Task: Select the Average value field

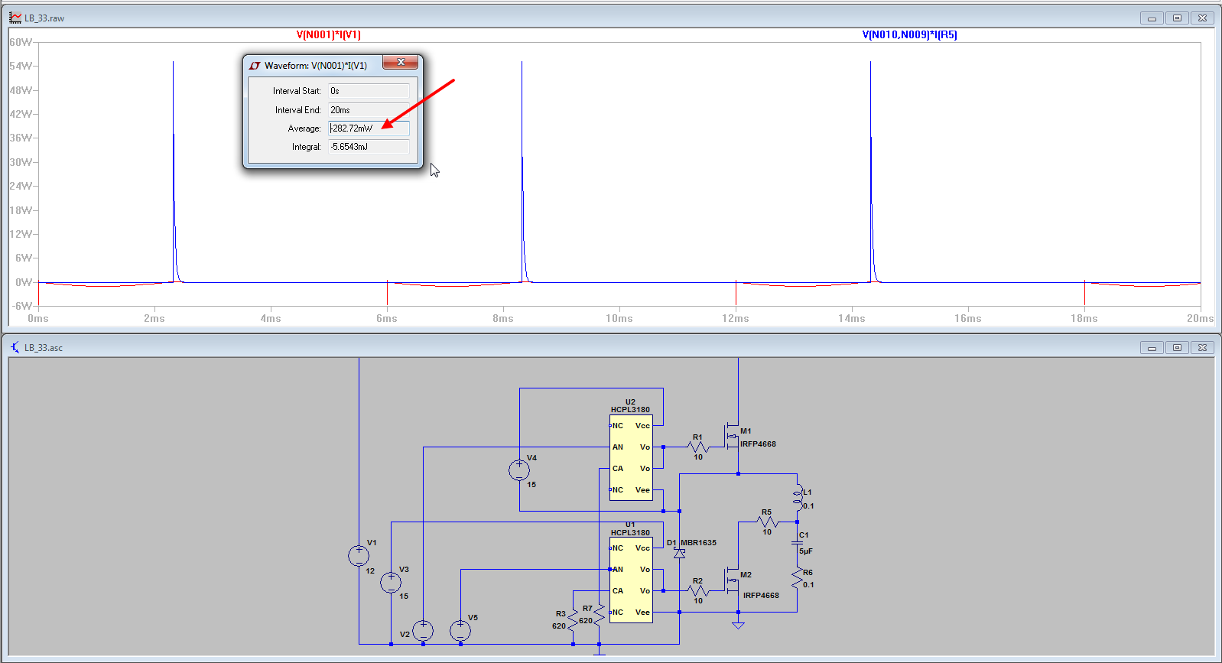Action: pyautogui.click(x=369, y=128)
